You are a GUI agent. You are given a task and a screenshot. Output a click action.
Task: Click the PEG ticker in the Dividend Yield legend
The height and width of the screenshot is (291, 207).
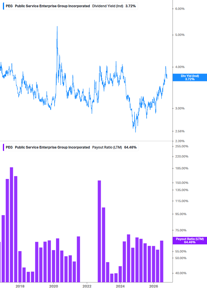[9, 6]
